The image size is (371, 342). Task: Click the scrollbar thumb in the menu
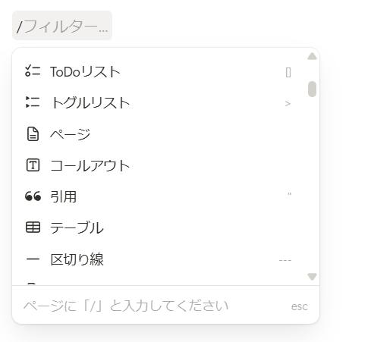pos(312,89)
